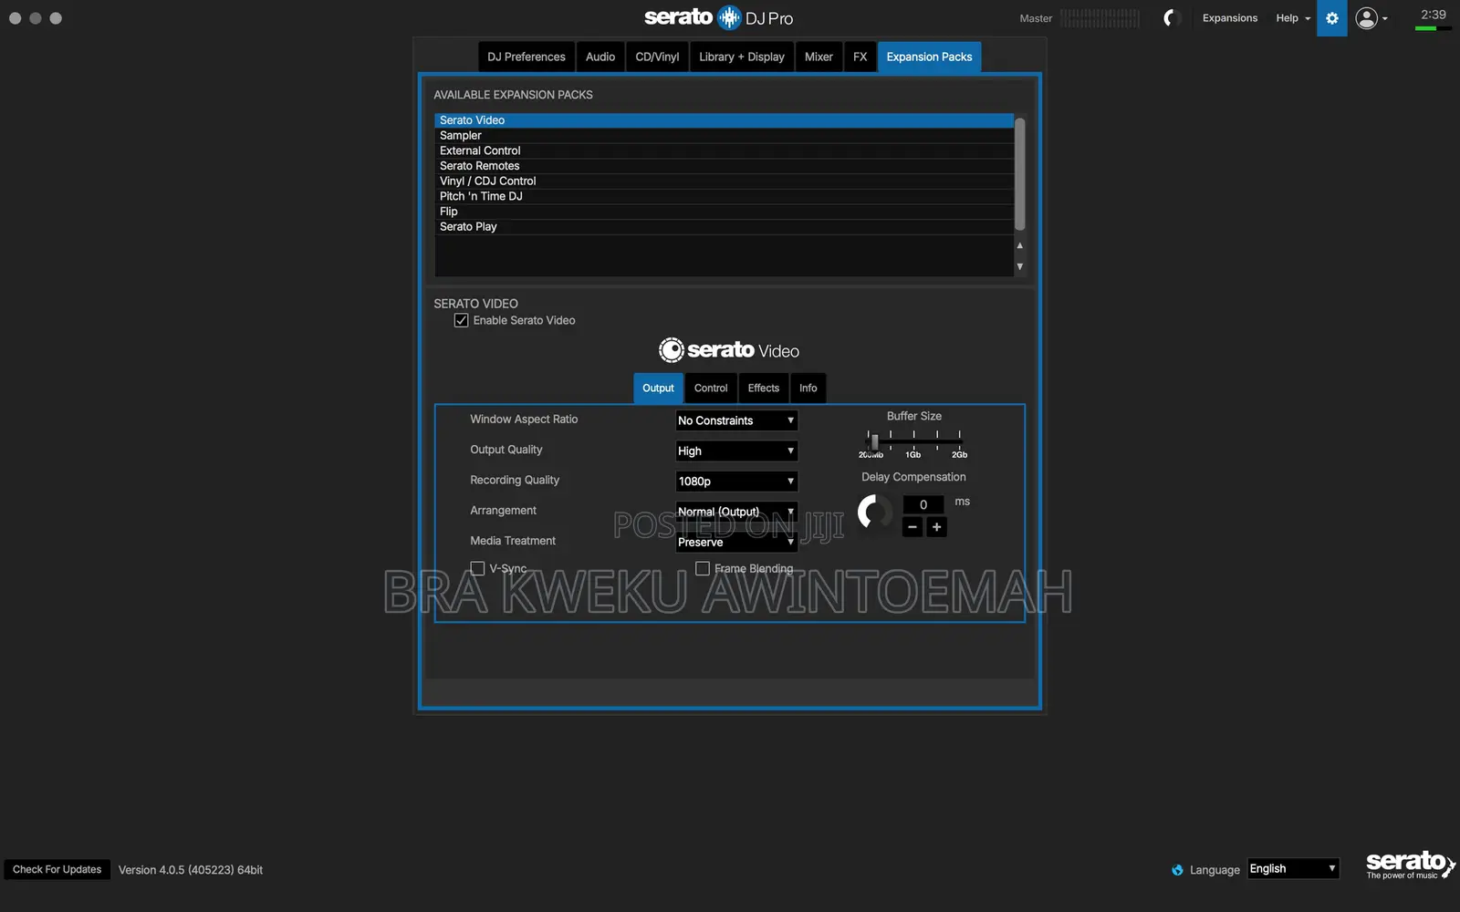Select Vinyl / CDJ Control pack
The image size is (1460, 912).
(724, 181)
